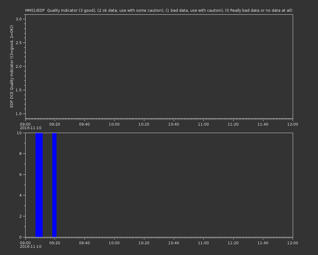Select the EDP DCE Quality Indicator axis label
Viewport: 318px width, 255px height.
point(11,66)
